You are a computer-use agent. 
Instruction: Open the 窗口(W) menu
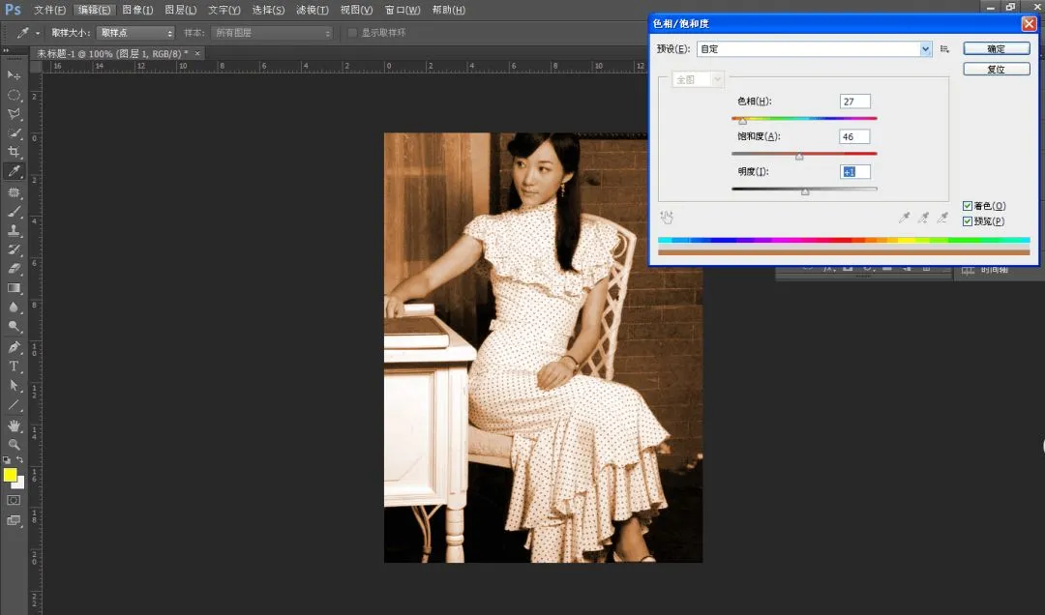pos(403,10)
